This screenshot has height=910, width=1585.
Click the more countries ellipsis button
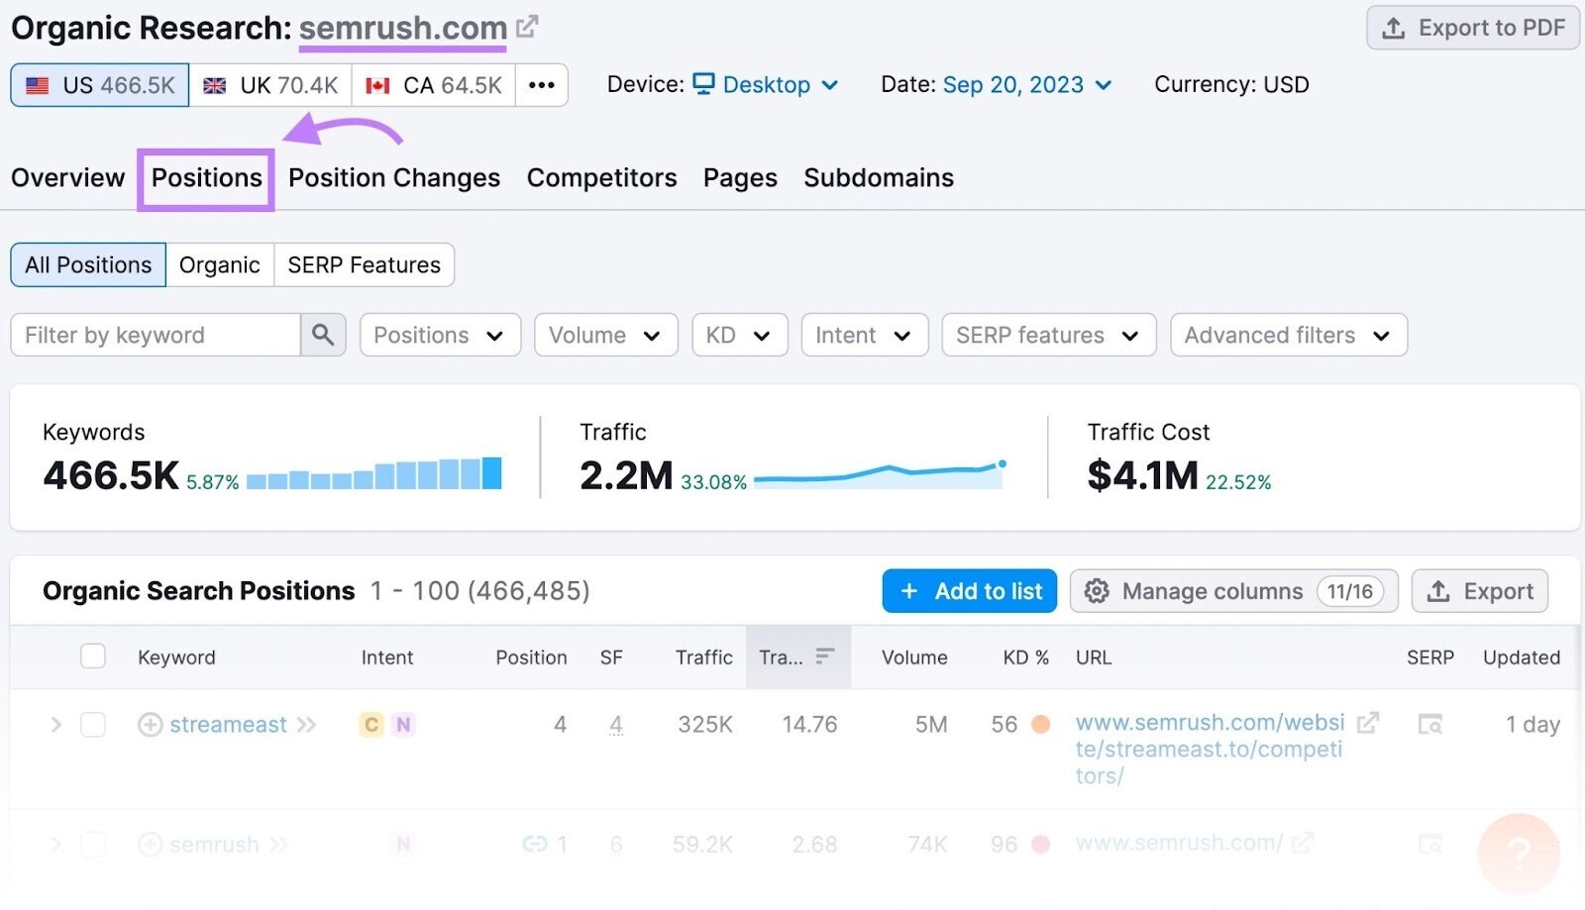541,85
